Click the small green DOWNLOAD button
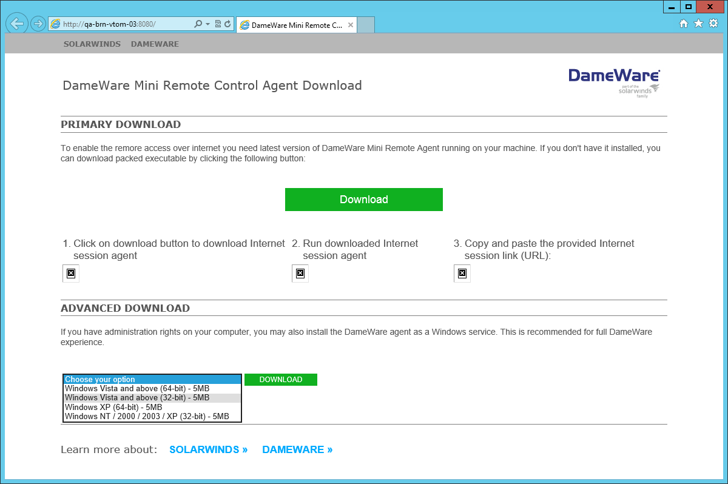Image resolution: width=728 pixels, height=484 pixels. (x=281, y=380)
